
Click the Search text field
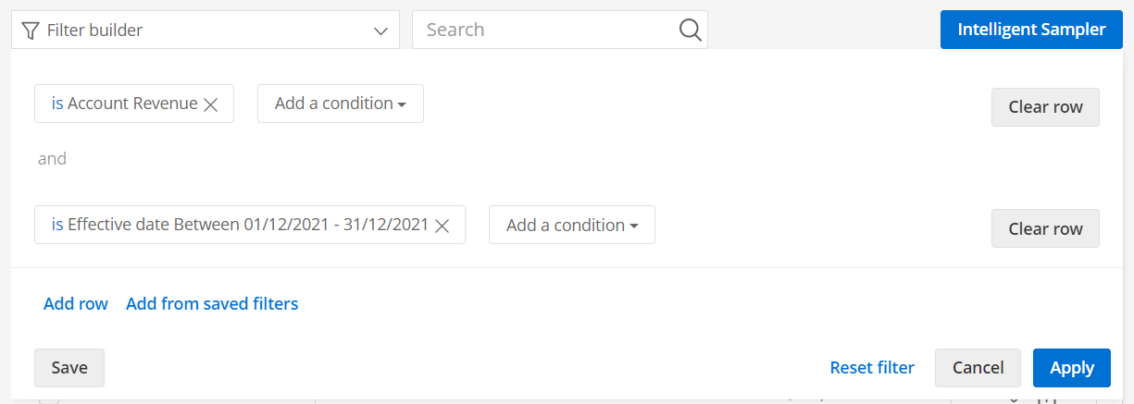[546, 30]
